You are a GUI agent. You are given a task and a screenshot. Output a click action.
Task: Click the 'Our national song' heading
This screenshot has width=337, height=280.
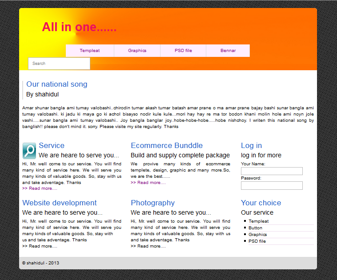coord(57,84)
